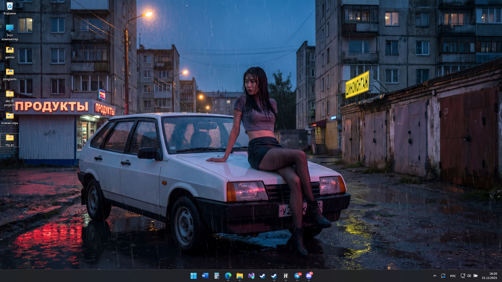
Task: Open the Windows Start menu
Action: tap(193, 276)
